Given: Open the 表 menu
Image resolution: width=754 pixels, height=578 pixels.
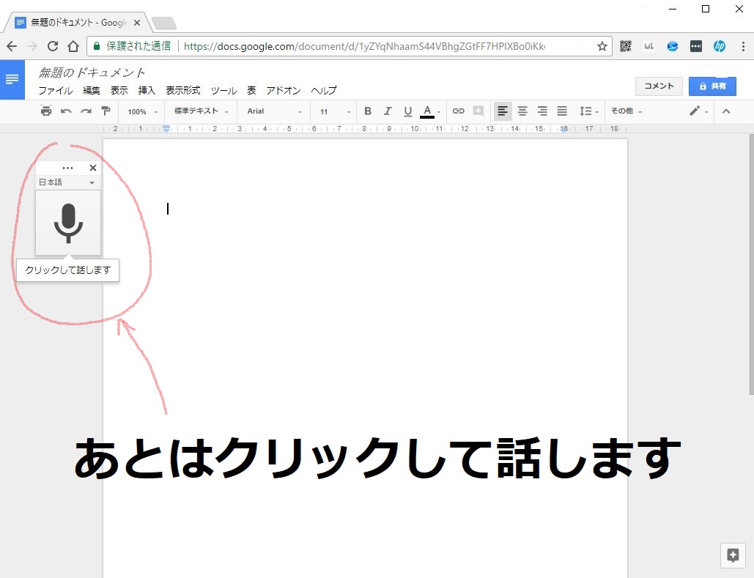Looking at the screenshot, I should [x=251, y=90].
